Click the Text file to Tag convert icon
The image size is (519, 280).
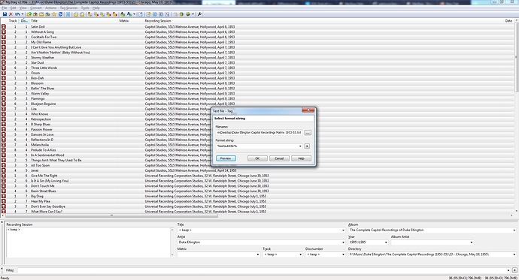point(109,14)
